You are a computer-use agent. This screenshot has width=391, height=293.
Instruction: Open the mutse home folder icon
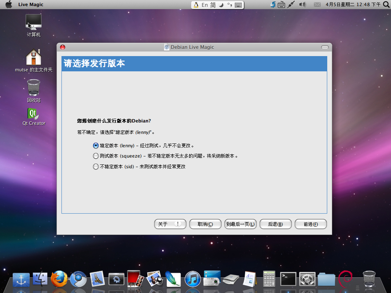pos(34,61)
